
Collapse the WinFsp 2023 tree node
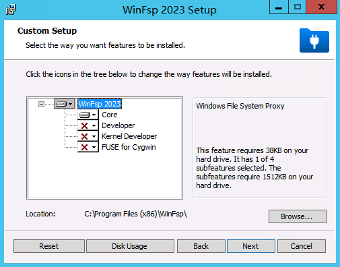(41, 104)
